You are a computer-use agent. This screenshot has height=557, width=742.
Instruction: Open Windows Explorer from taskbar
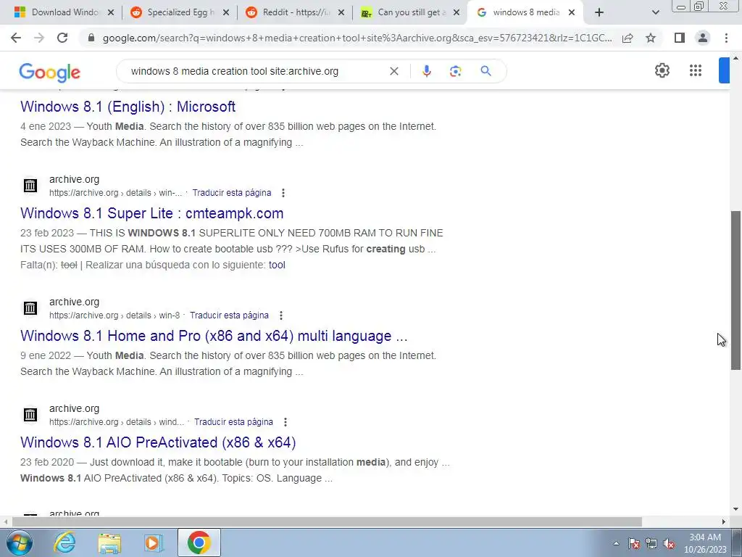coord(109,543)
